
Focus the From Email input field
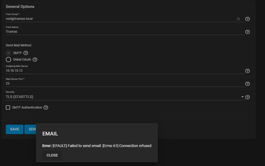[x=119, y=19]
